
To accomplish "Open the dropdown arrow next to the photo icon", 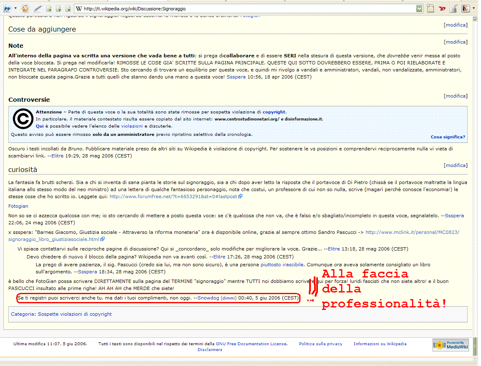I will (474, 8).
